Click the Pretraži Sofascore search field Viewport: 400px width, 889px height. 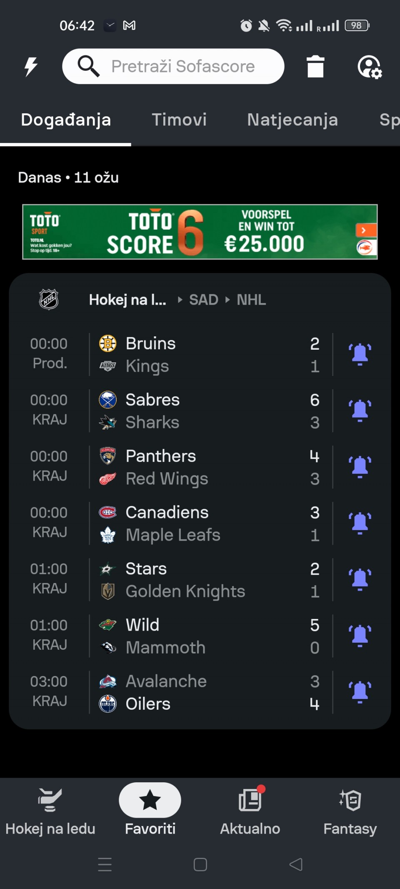tap(182, 67)
